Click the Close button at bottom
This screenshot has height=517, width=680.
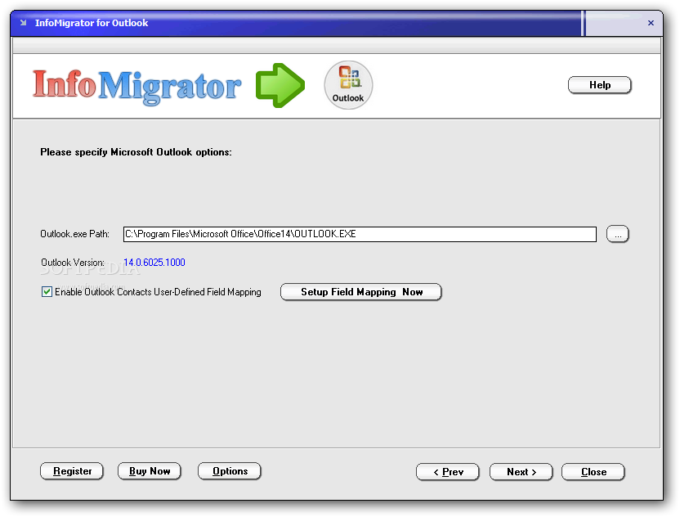[x=593, y=472]
